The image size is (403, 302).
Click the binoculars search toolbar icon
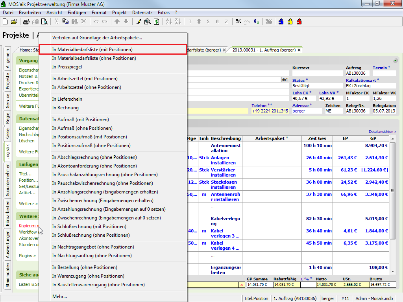(147, 22)
